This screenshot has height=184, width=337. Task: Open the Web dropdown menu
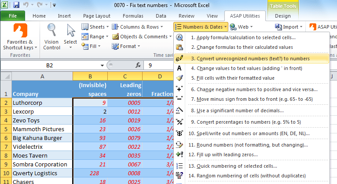[241, 27]
